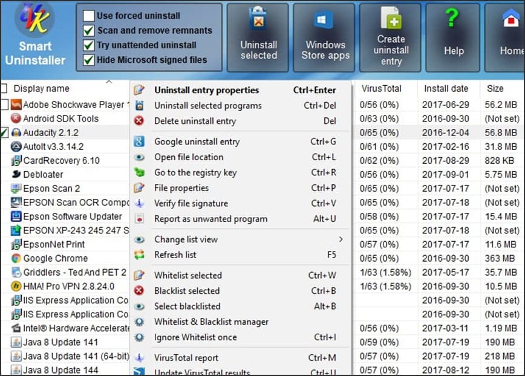Uncheck Hide Microsoft signed files
Screen dimensions: 525x376
tap(89, 60)
